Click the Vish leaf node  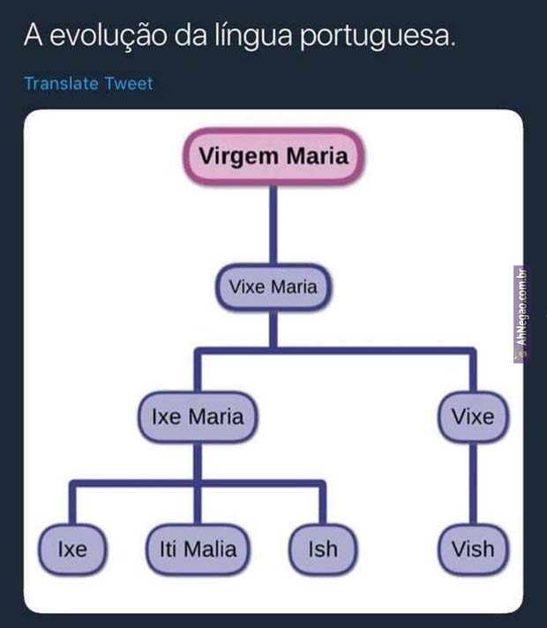473,549
